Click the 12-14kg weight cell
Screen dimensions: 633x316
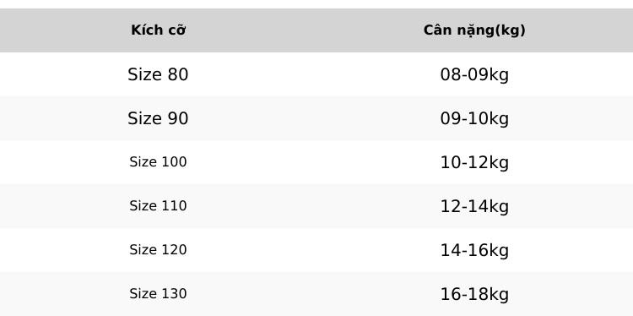tap(474, 206)
